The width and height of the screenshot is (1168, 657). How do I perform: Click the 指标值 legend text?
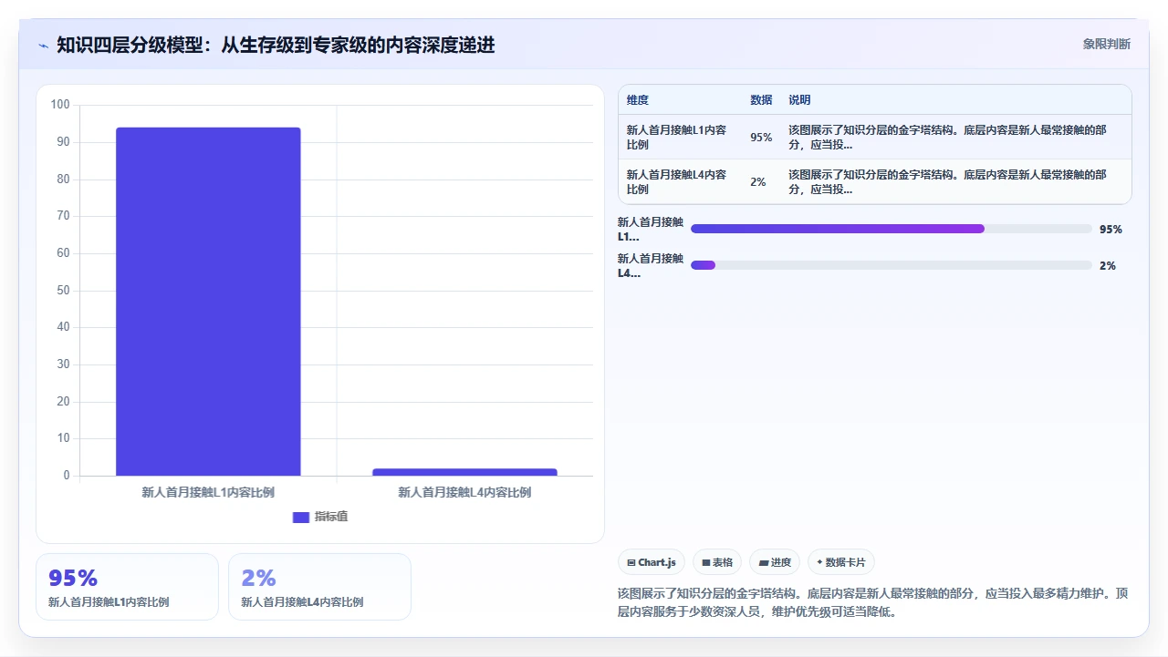point(331,517)
